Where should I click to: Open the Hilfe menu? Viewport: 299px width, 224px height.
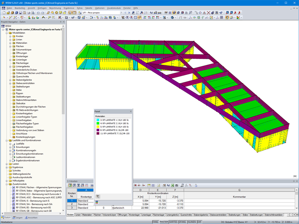136,8
